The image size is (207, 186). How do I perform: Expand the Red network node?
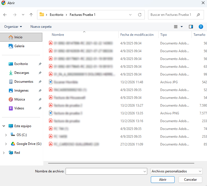pyautogui.click(x=4, y=153)
